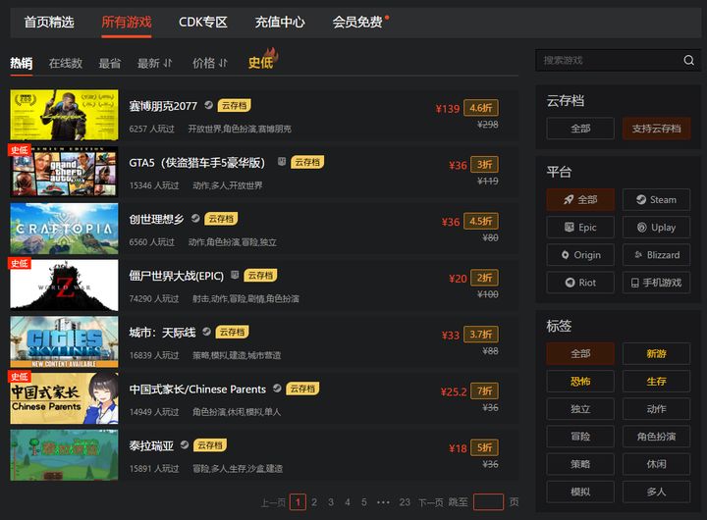
Task: Click 下一页 to view next page
Action: pos(431,502)
